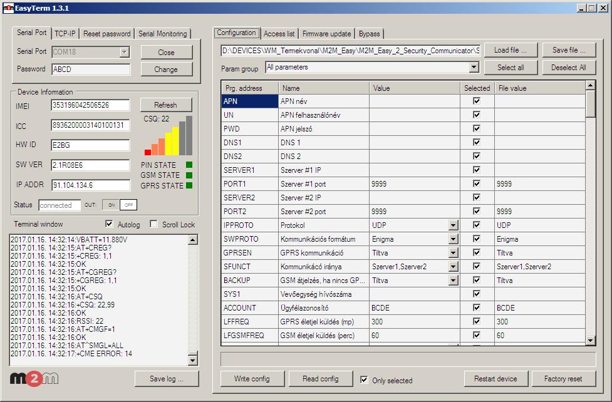
Task: Click the green GSM STATE indicator
Action: pyautogui.click(x=189, y=175)
